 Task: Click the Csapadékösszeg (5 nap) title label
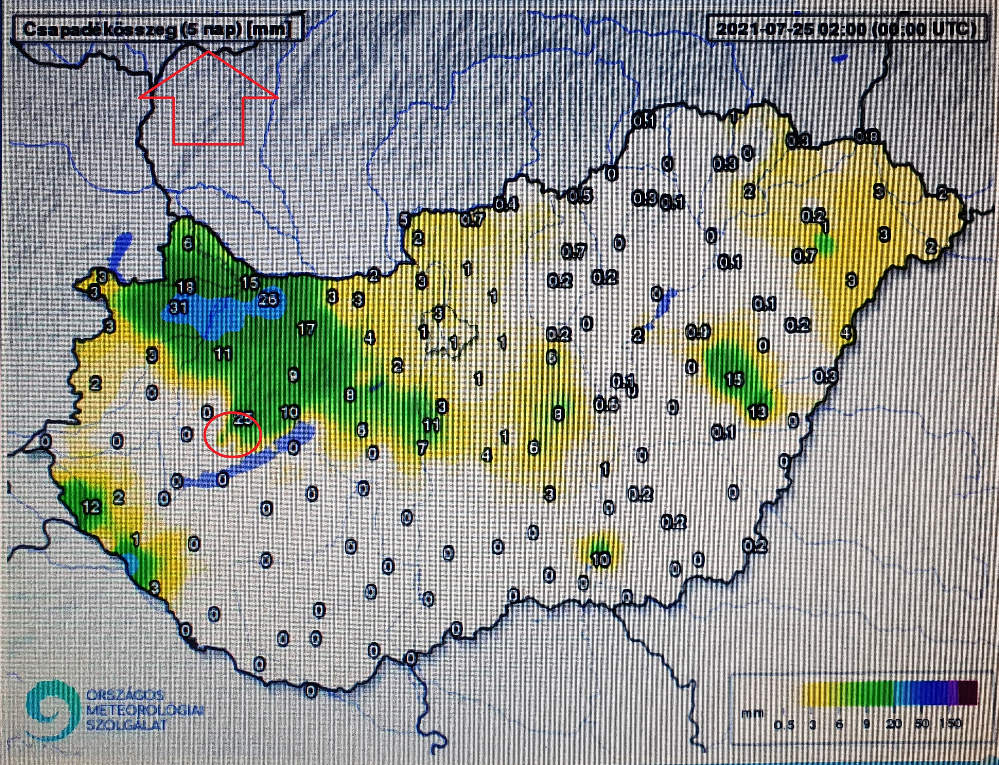(156, 29)
